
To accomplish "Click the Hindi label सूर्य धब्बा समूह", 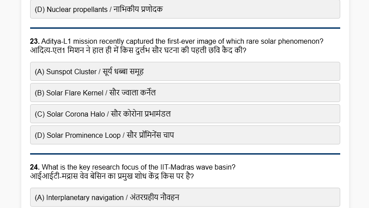I will pos(123,71).
